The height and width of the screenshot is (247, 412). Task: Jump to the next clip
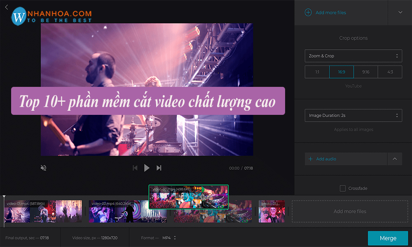[x=159, y=168]
